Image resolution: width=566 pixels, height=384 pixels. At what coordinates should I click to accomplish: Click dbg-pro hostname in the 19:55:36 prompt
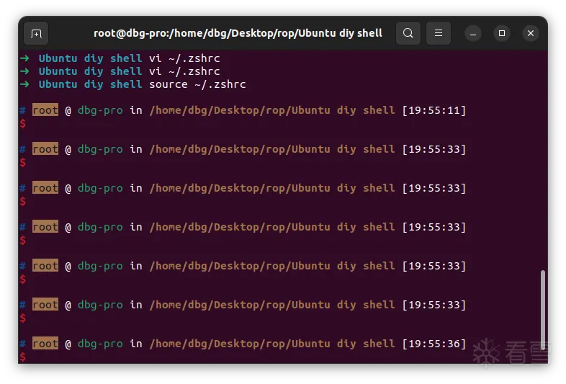[x=100, y=344]
